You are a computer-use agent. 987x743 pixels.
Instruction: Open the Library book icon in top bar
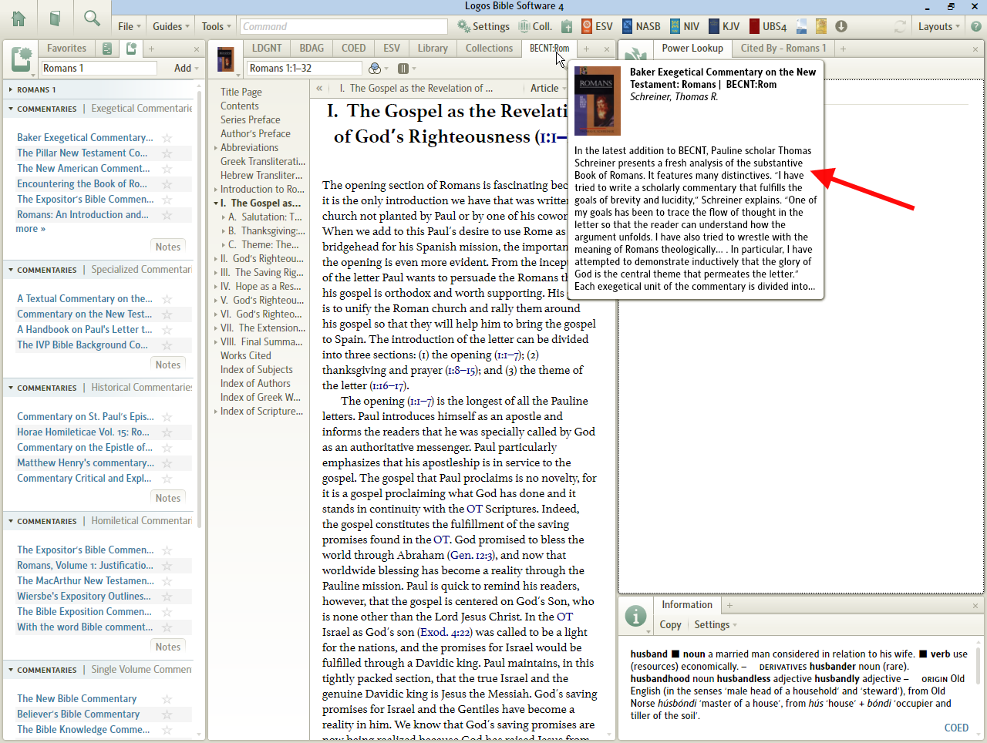55,18
